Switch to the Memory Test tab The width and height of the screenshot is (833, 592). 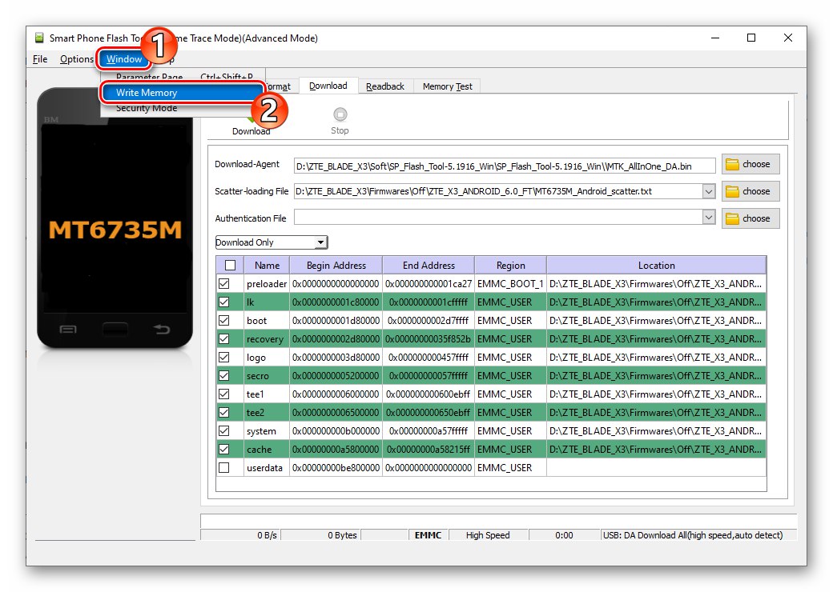[x=447, y=86]
